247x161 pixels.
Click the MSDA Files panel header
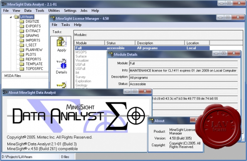coord(25,76)
